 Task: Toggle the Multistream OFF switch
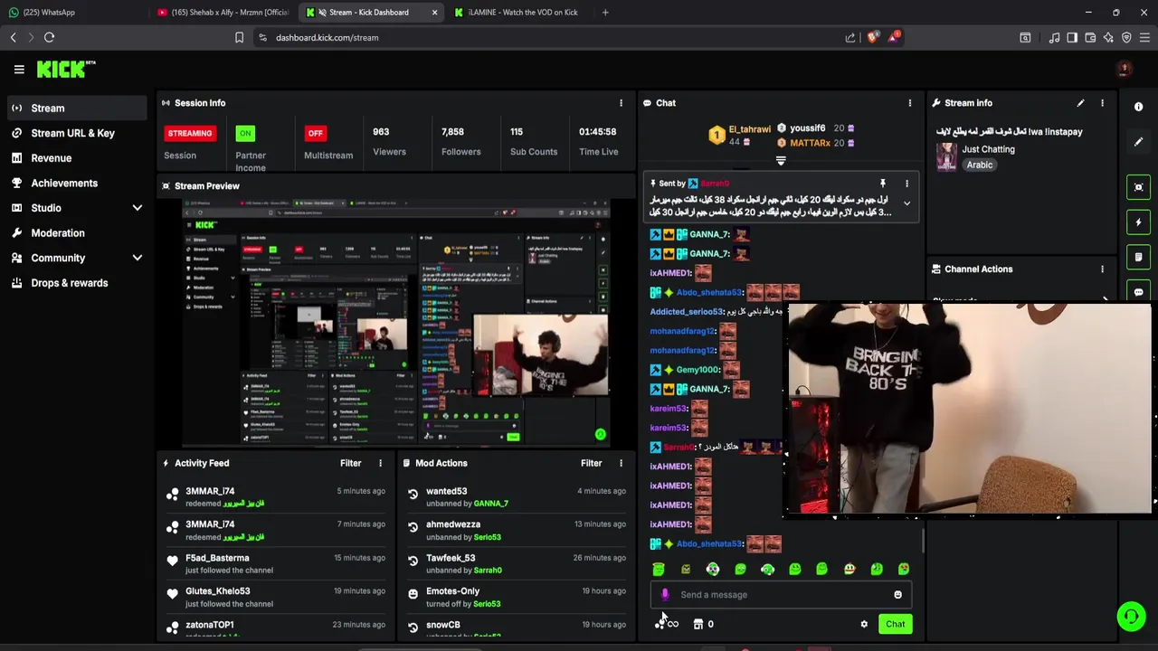tap(315, 133)
